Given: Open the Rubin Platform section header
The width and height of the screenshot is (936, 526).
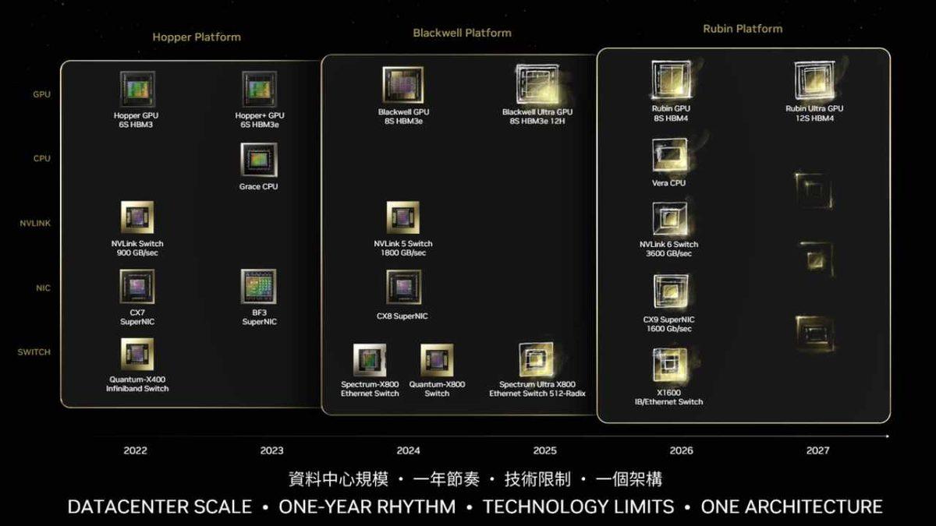Looking at the screenshot, I should click(742, 28).
